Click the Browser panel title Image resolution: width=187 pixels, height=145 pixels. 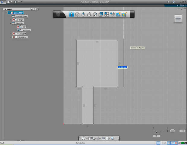(8, 9)
